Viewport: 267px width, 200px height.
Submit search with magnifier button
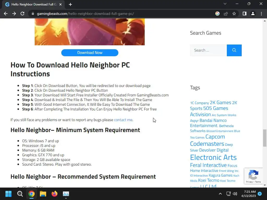[x=234, y=50]
